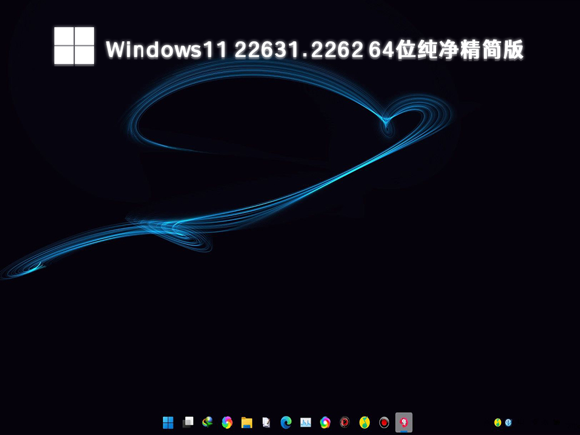Open Task View from the taskbar
The width and height of the screenshot is (580, 435).
[x=188, y=422]
